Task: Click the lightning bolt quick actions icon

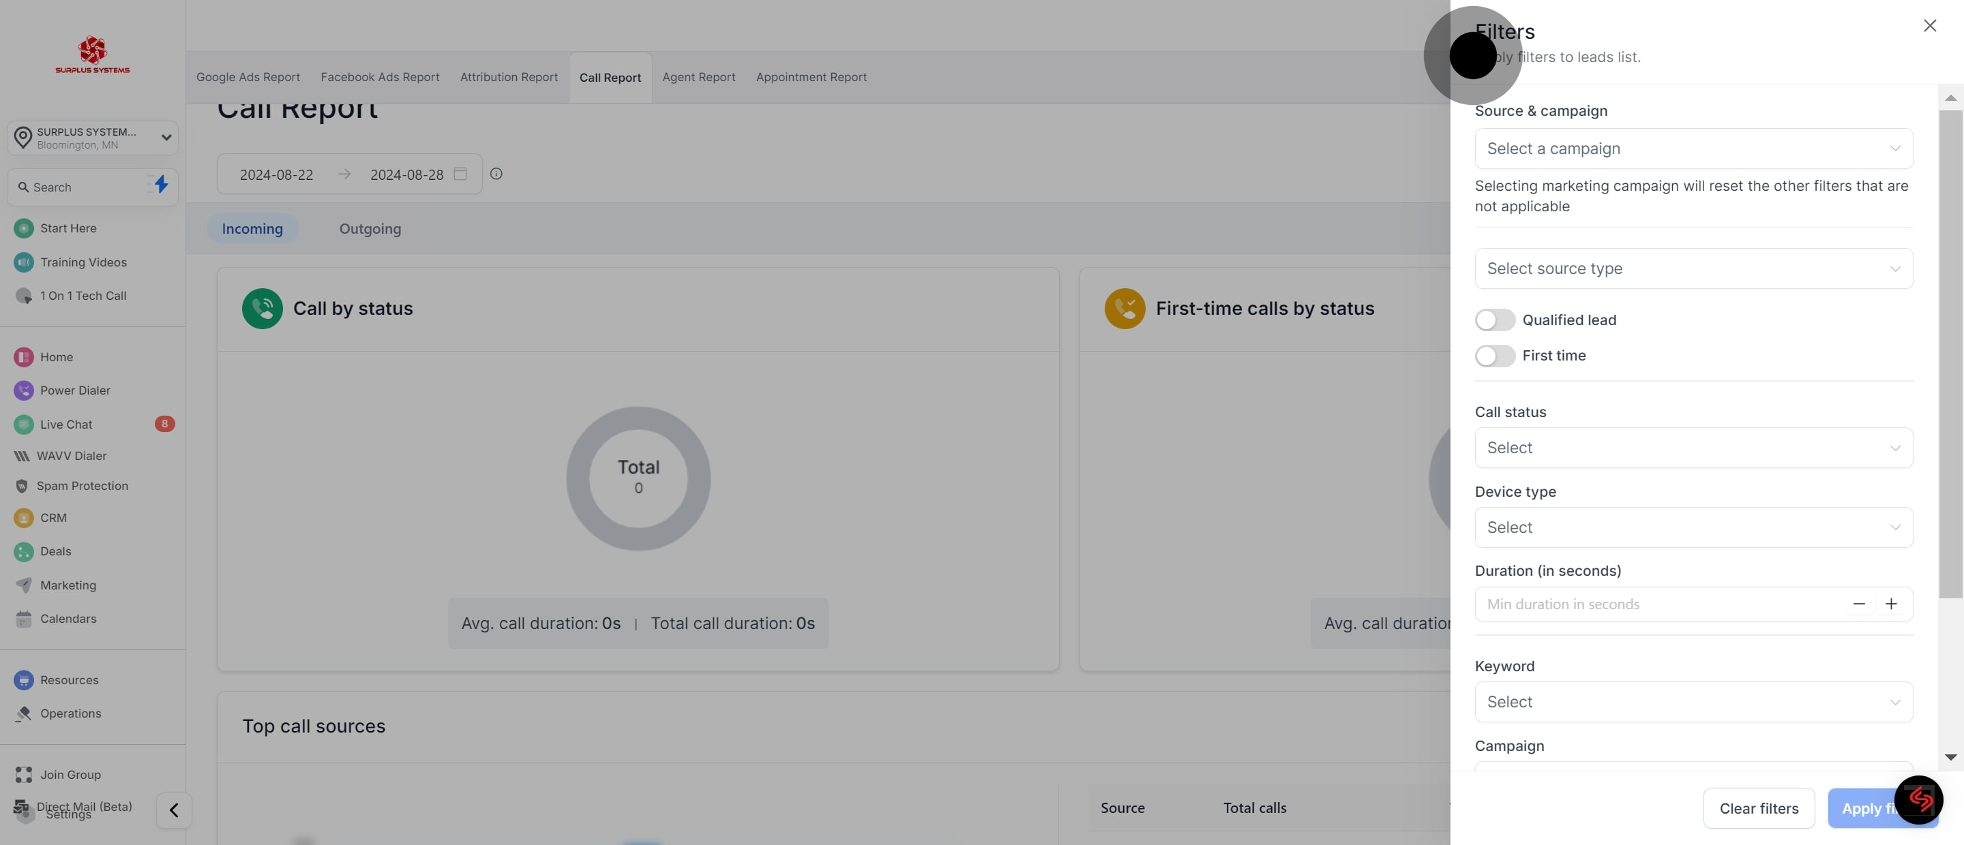Action: [x=161, y=185]
